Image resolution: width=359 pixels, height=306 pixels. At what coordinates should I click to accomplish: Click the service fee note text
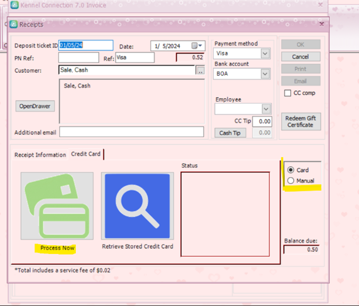63,270
